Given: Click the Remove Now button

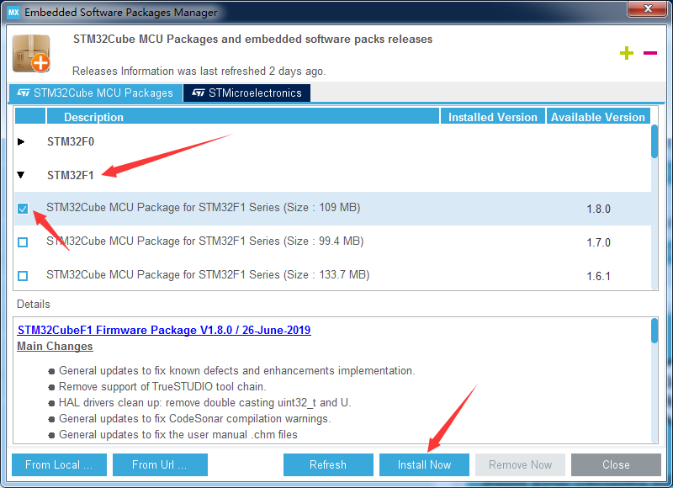Looking at the screenshot, I should point(520,464).
